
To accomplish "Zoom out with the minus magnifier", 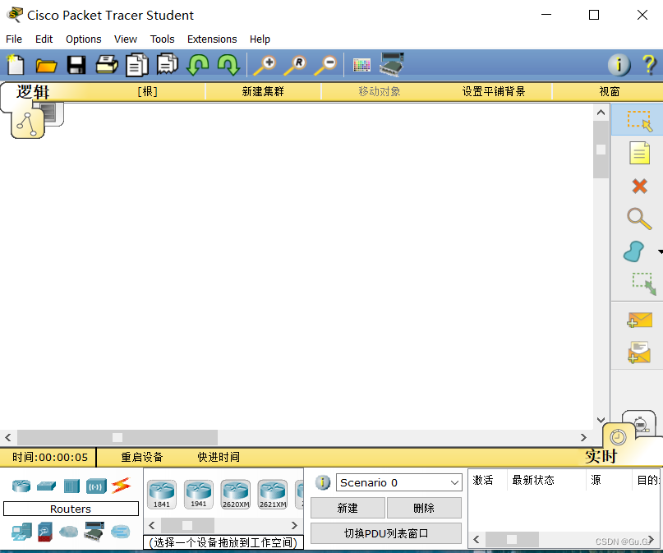I will point(325,65).
